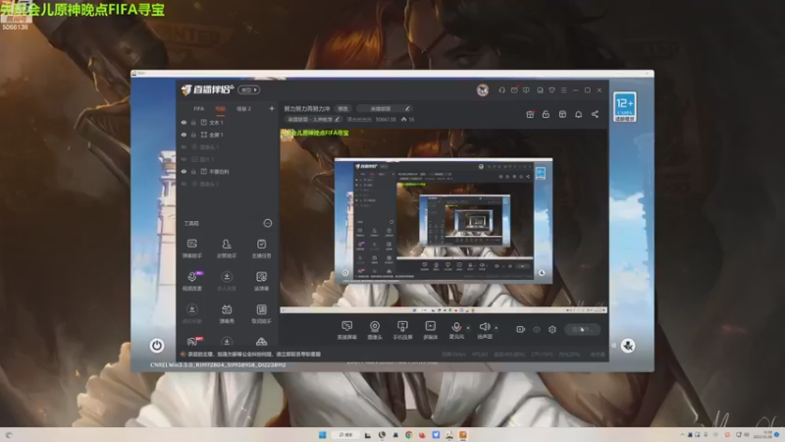Select the 文本 1 layer row
785x442 pixels.
(x=228, y=123)
